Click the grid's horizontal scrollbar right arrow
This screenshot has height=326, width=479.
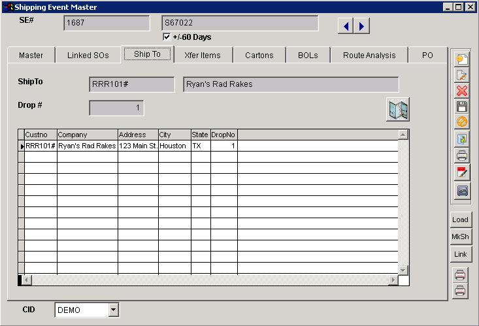click(x=393, y=280)
